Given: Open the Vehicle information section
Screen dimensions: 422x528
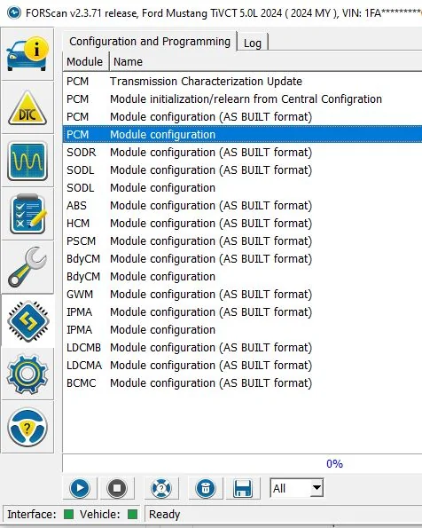Looking at the screenshot, I should click(x=27, y=54).
